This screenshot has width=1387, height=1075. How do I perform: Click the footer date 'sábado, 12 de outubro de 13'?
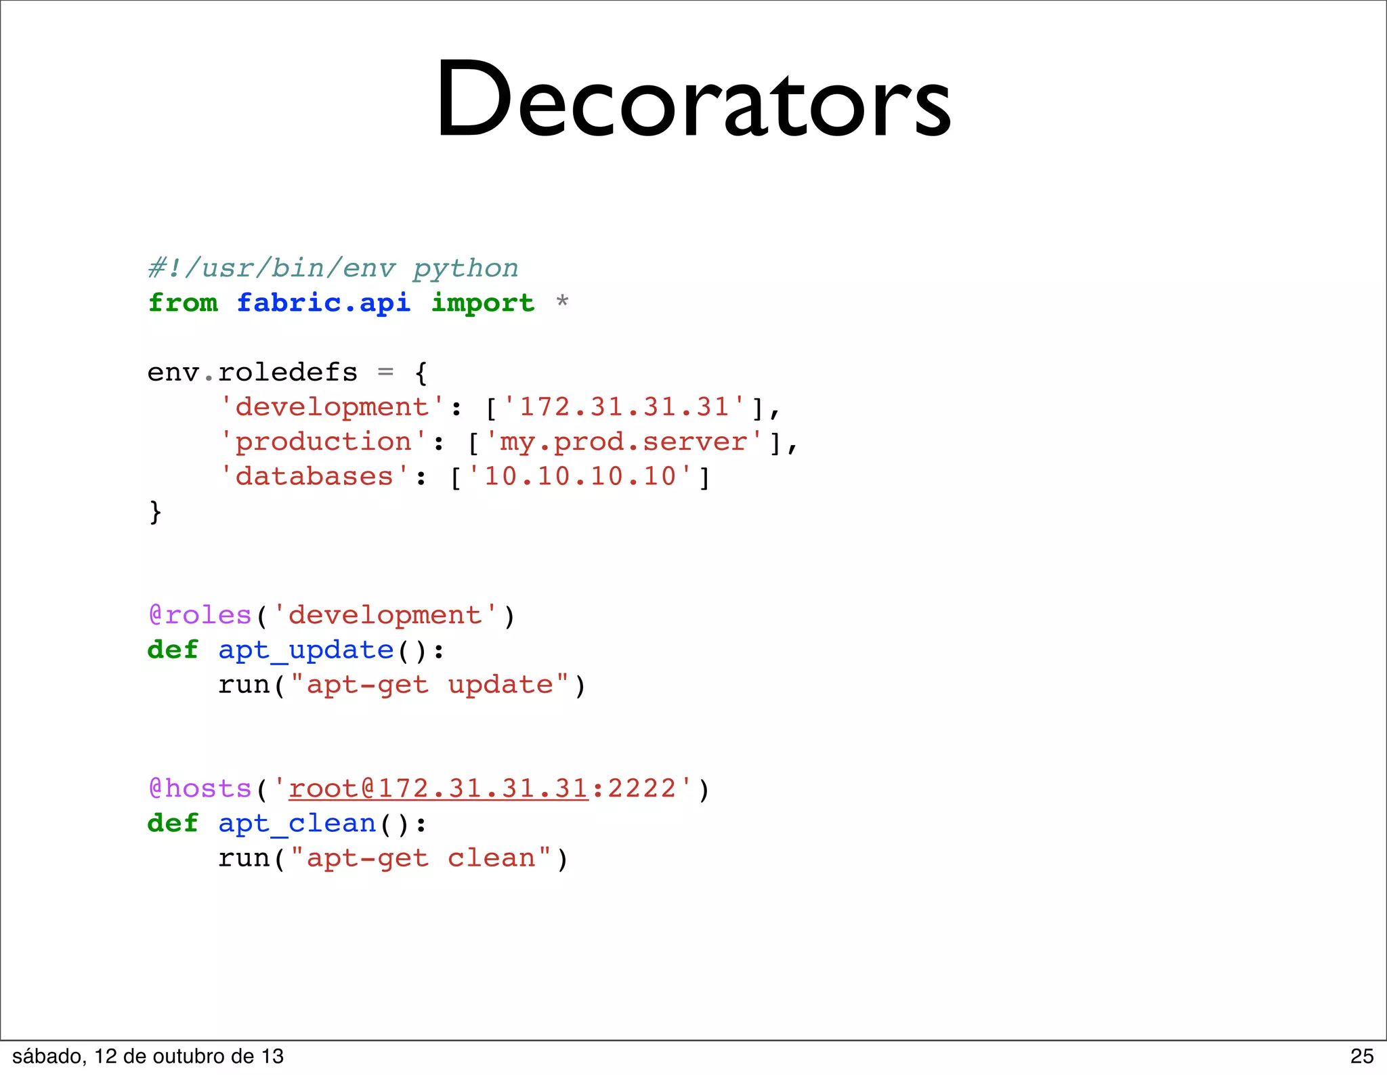[x=148, y=1056]
